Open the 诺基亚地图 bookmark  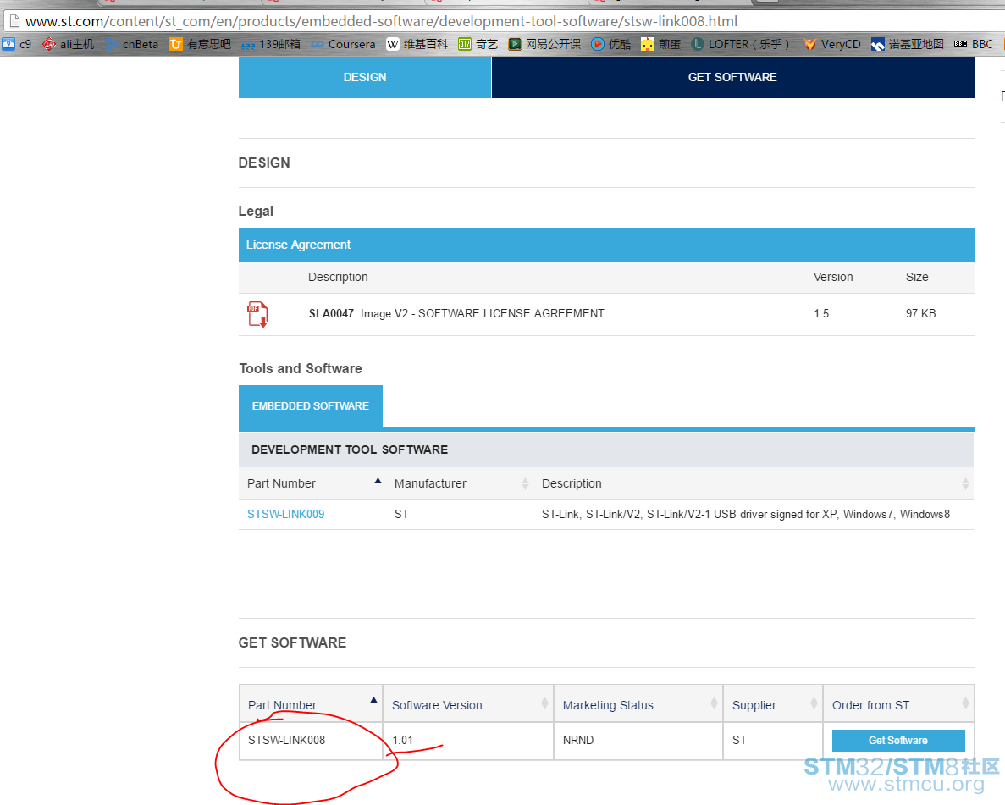(x=908, y=44)
